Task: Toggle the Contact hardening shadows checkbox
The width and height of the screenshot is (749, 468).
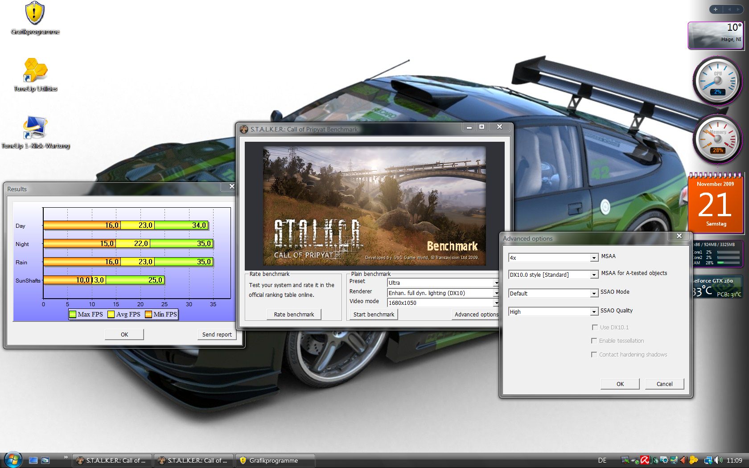Action: [x=594, y=354]
